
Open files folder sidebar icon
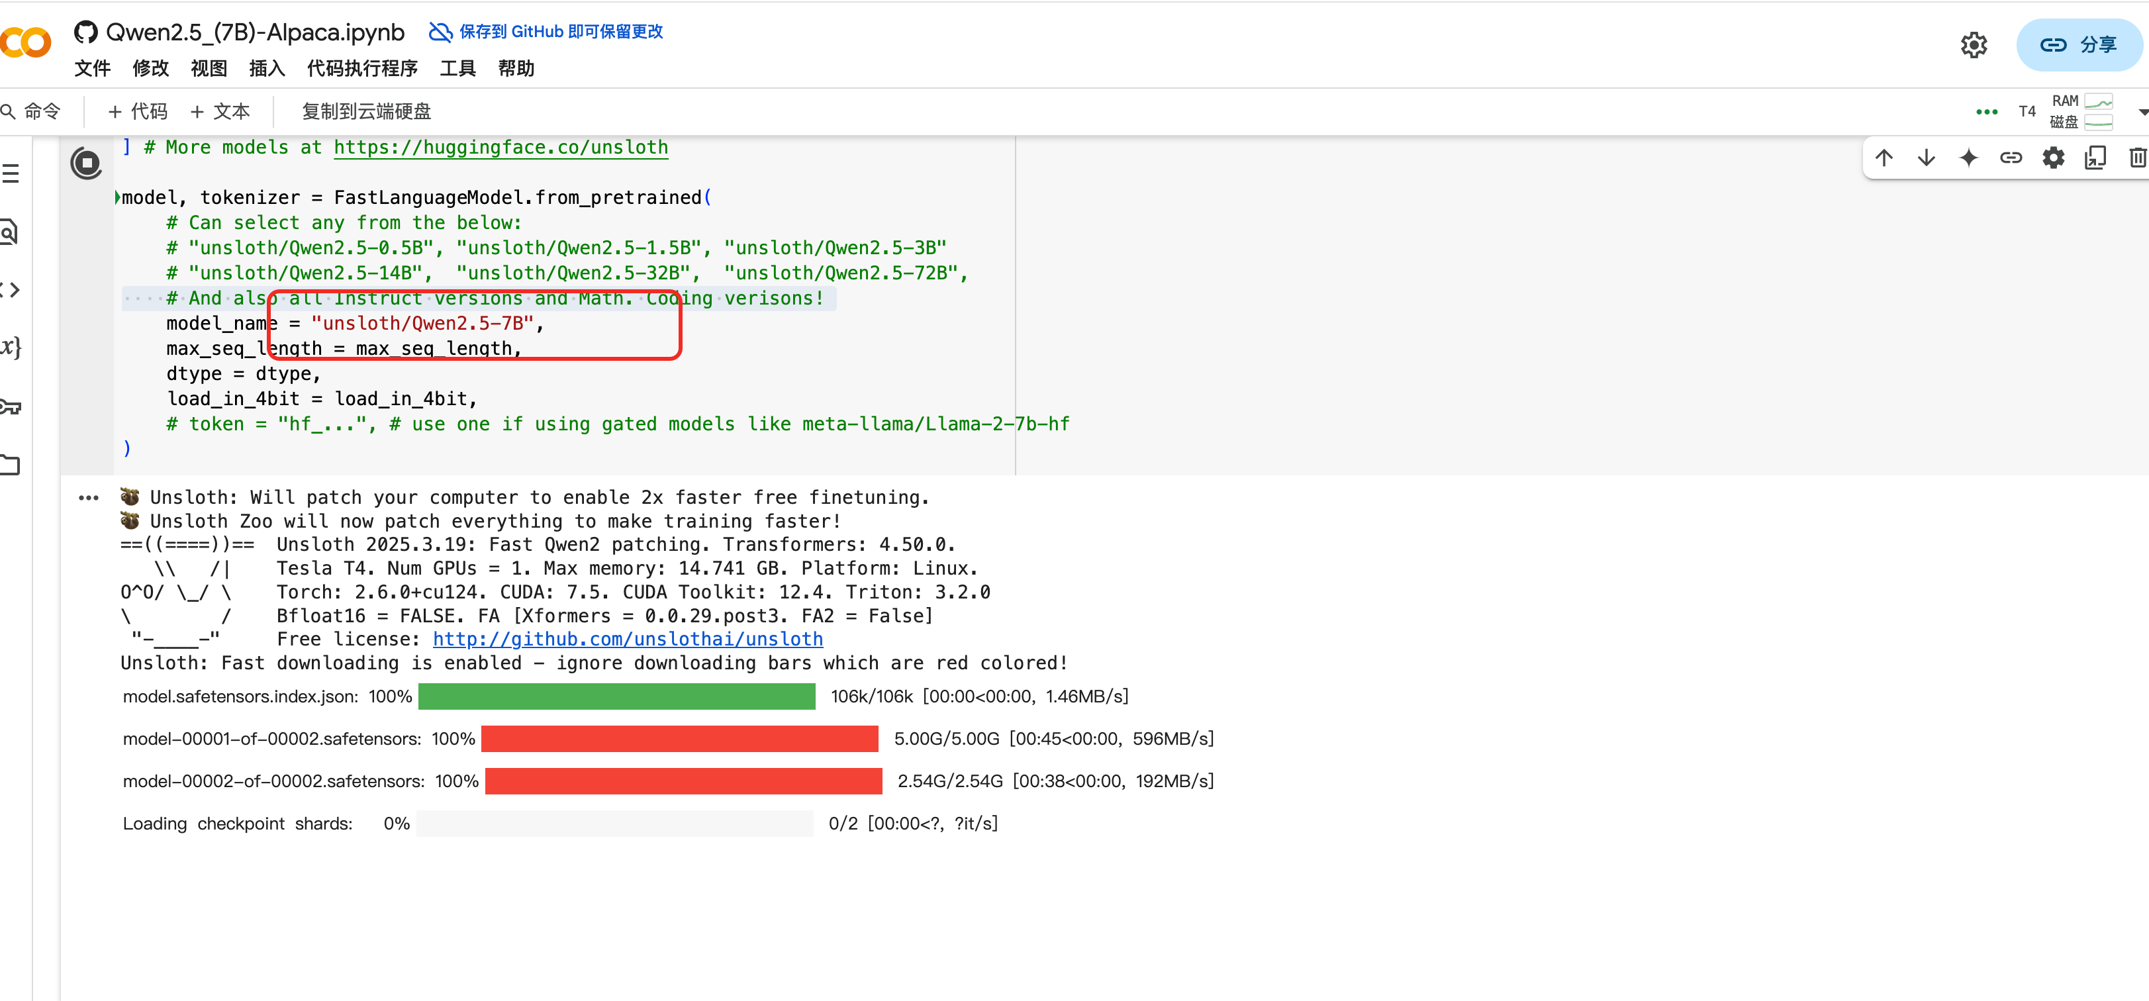(x=10, y=465)
